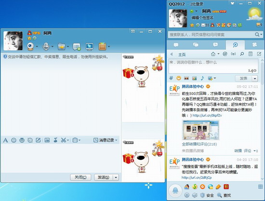Click 编辑个性签名 signature text
The image size is (265, 201).
(x=202, y=17)
